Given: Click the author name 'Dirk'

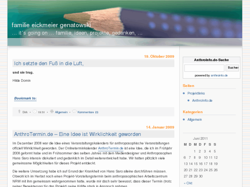Looking at the screenshot, I should point(25,112).
